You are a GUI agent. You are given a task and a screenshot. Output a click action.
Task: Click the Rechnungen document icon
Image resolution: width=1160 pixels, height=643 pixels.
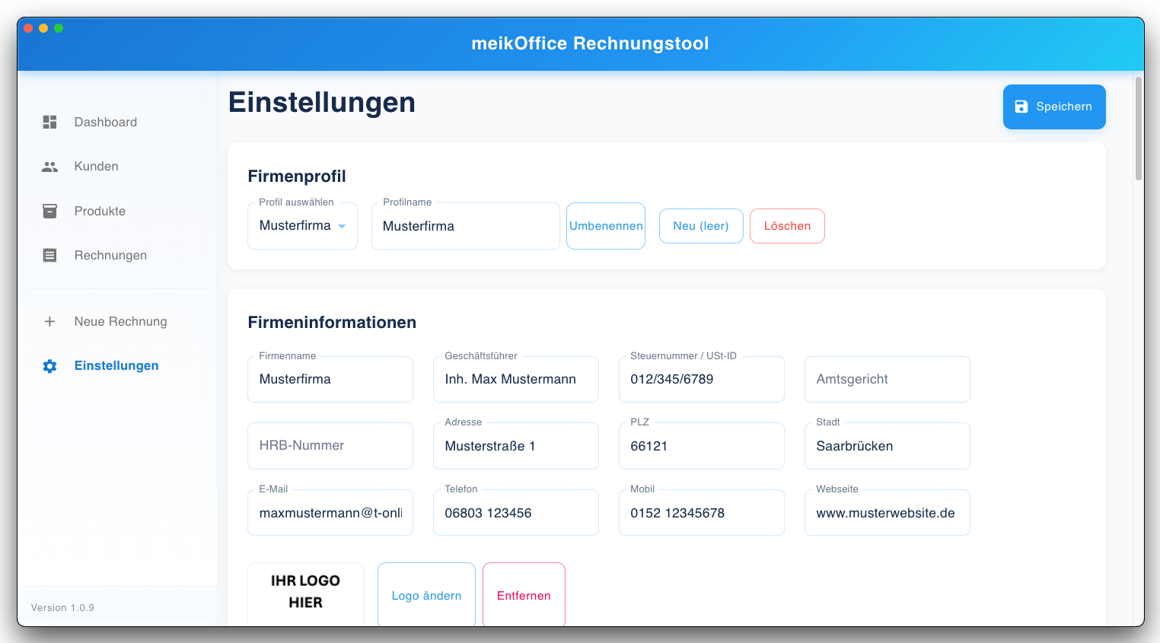(49, 255)
